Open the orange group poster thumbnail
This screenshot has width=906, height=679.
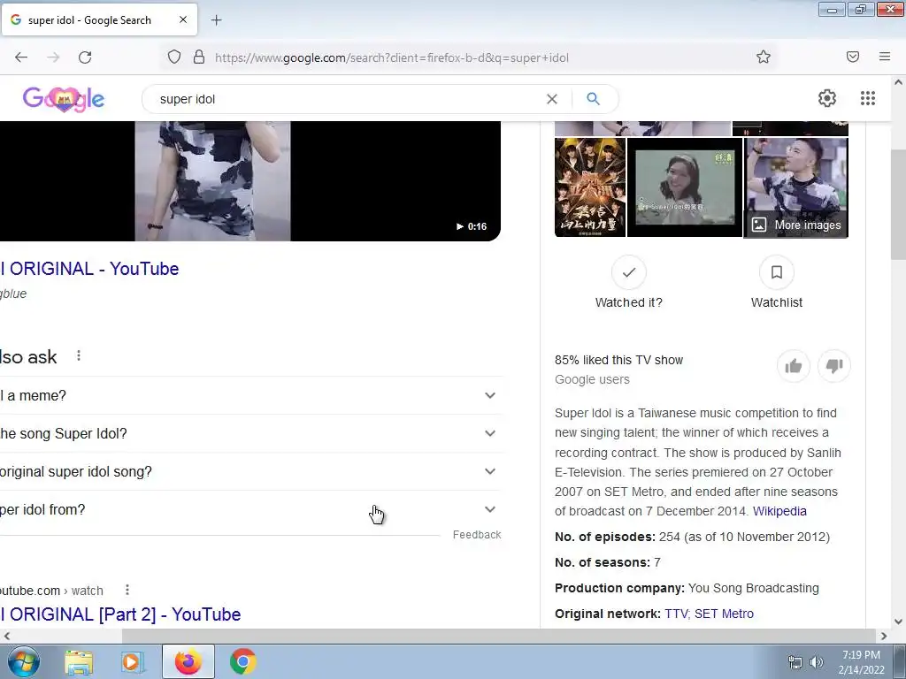(590, 187)
